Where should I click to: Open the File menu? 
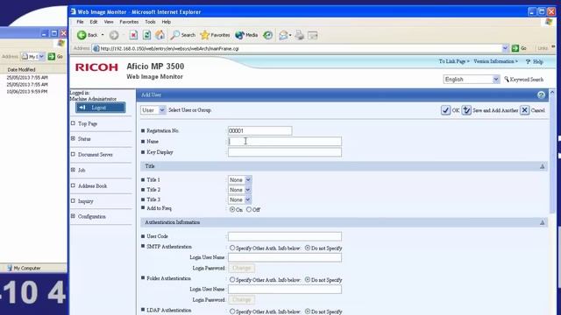[80, 22]
